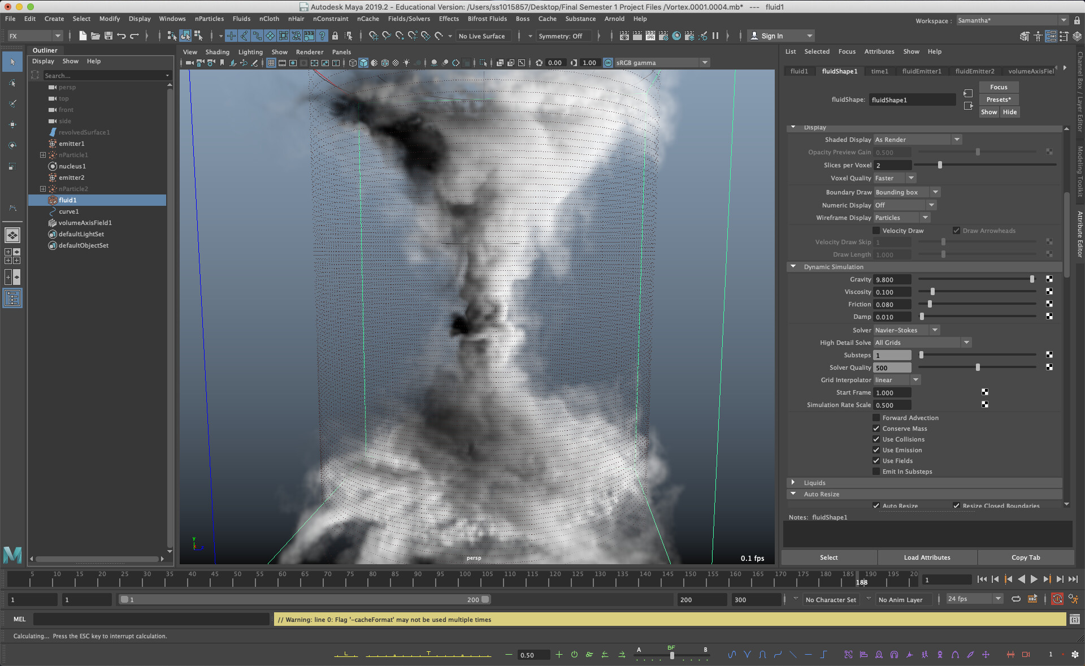The image size is (1085, 666).
Task: Start an IPR render from the status line
Action: pyautogui.click(x=650, y=36)
